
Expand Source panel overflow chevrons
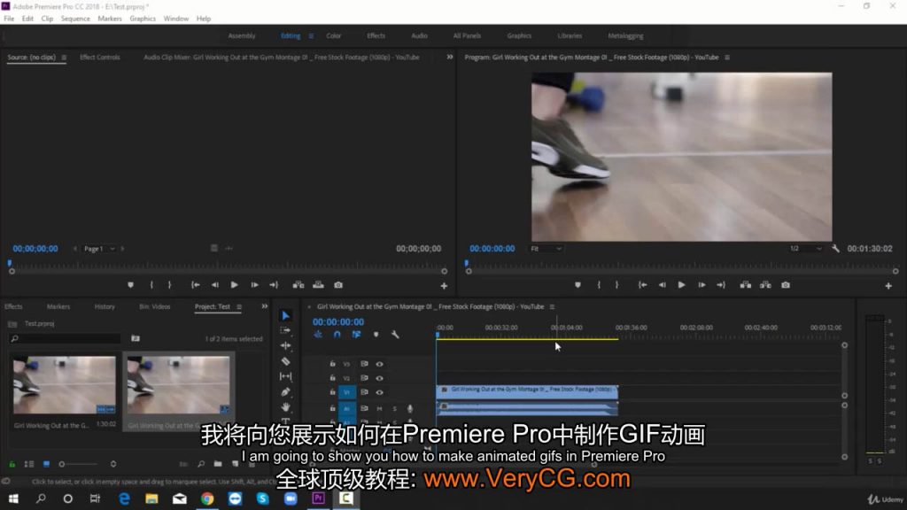click(x=449, y=58)
